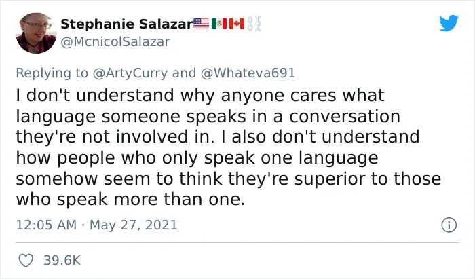This screenshot has height=279, width=475.
Task: Click the tweet's first line of text
Action: 200,95
